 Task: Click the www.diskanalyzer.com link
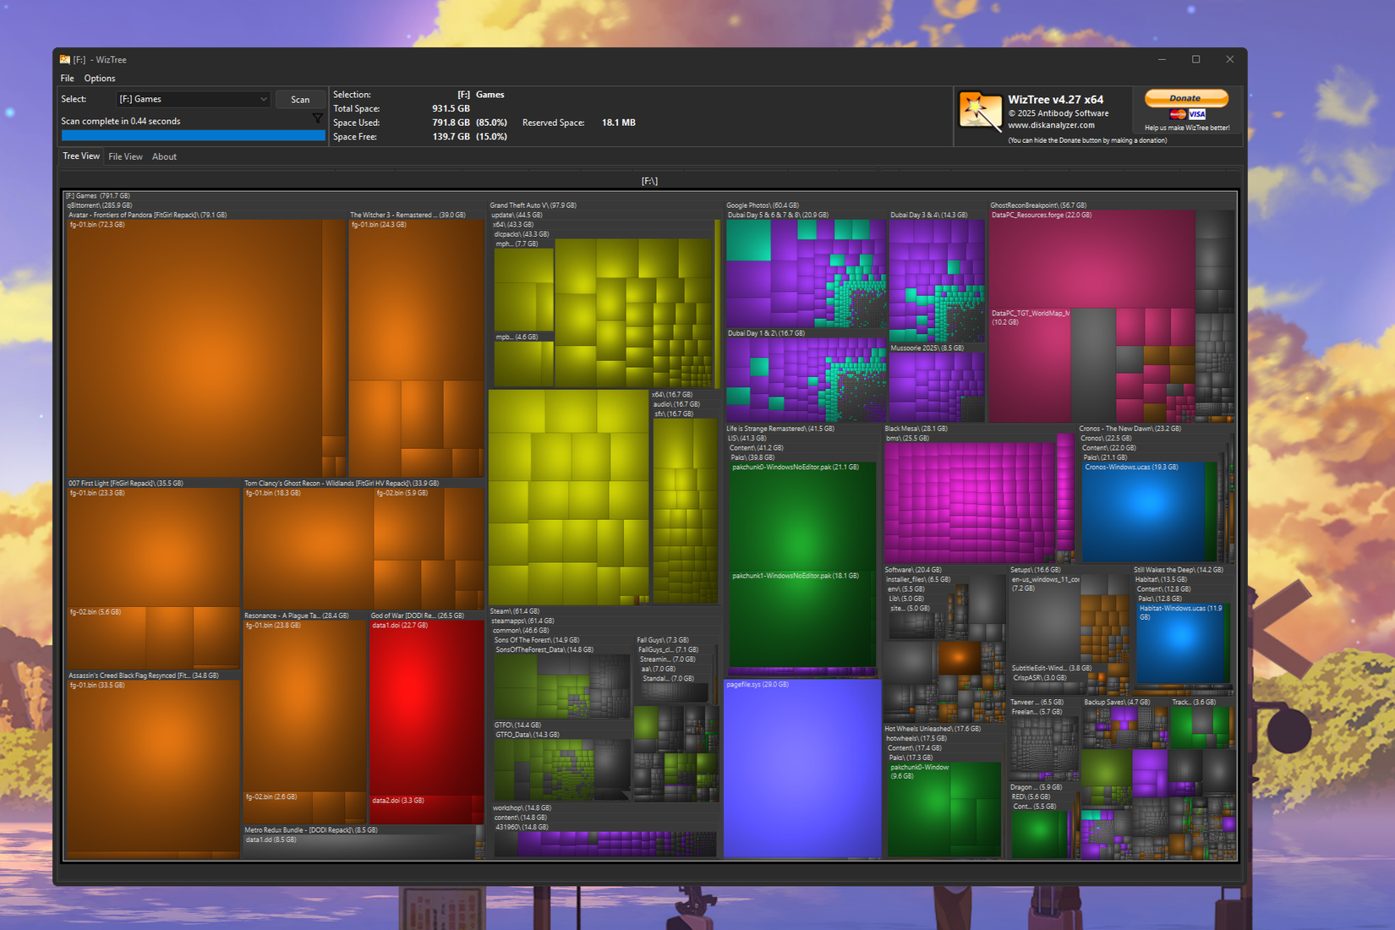(x=1051, y=125)
